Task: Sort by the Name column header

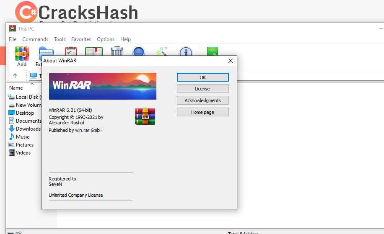Action: pos(16,88)
